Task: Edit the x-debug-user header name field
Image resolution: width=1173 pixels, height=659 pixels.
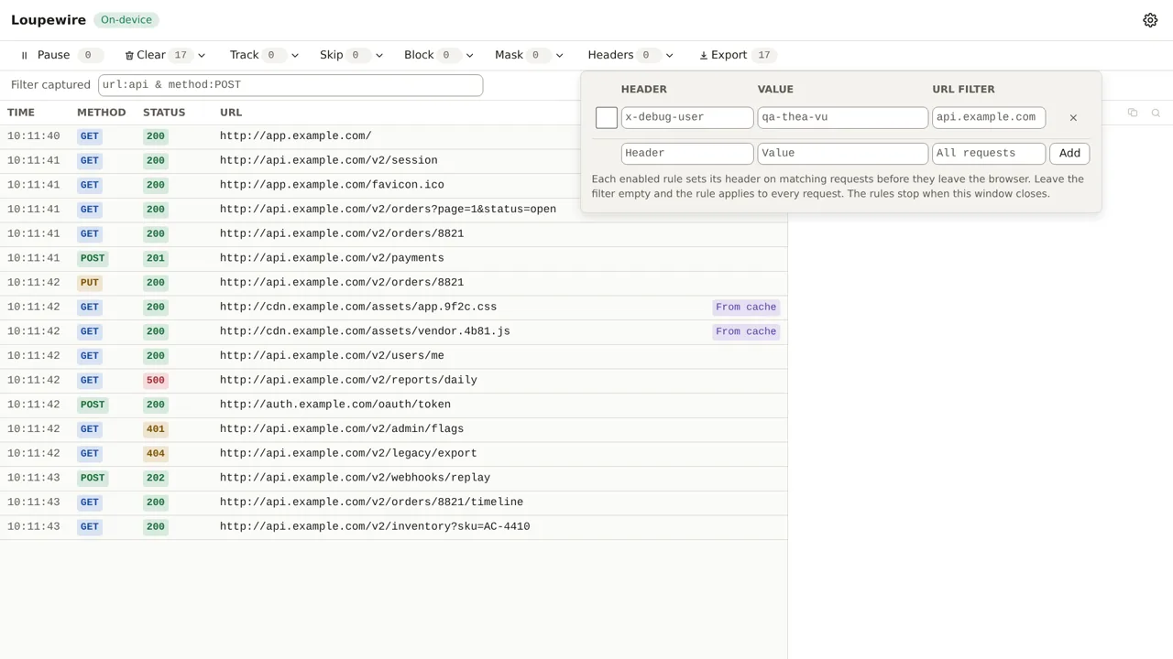Action: (687, 117)
